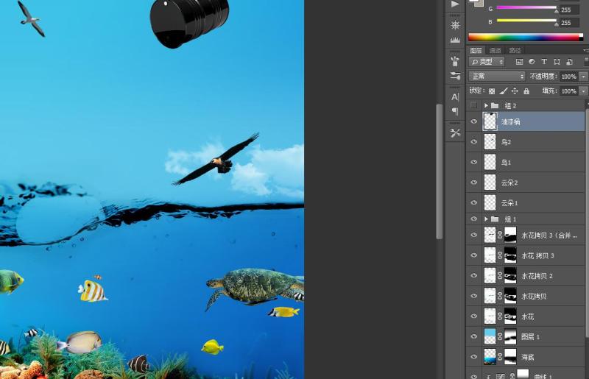Open the 类型 filter type dropdown
Image resolution: width=589 pixels, height=379 pixels.
[x=487, y=62]
